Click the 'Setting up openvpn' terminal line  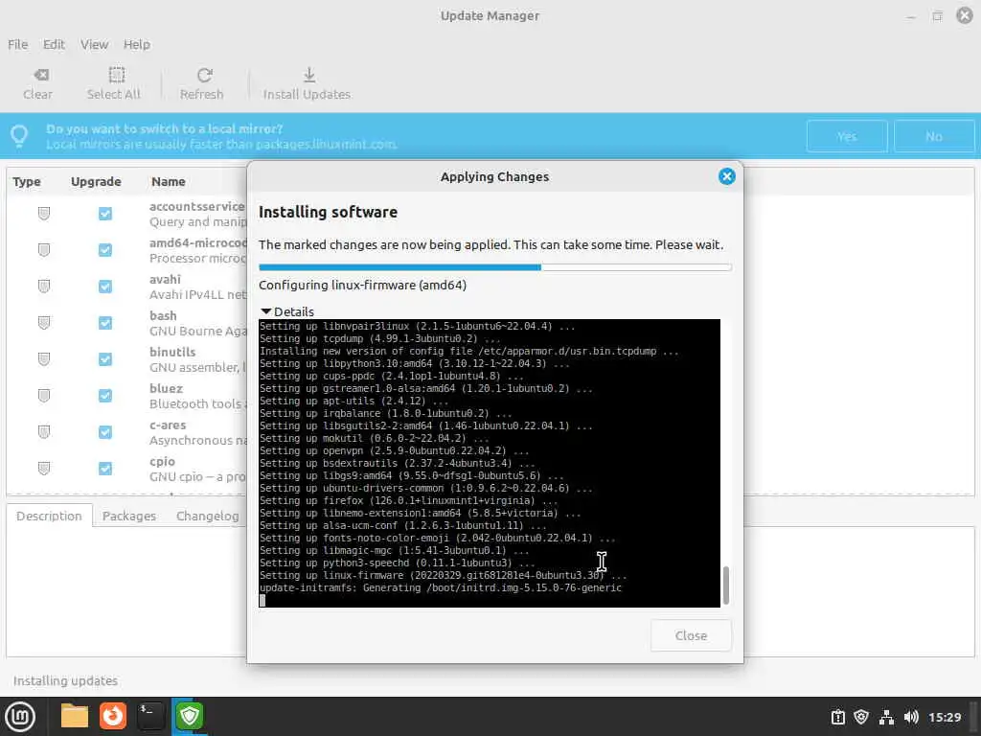point(394,450)
